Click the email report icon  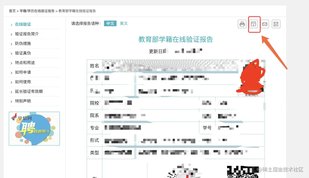pos(265,24)
